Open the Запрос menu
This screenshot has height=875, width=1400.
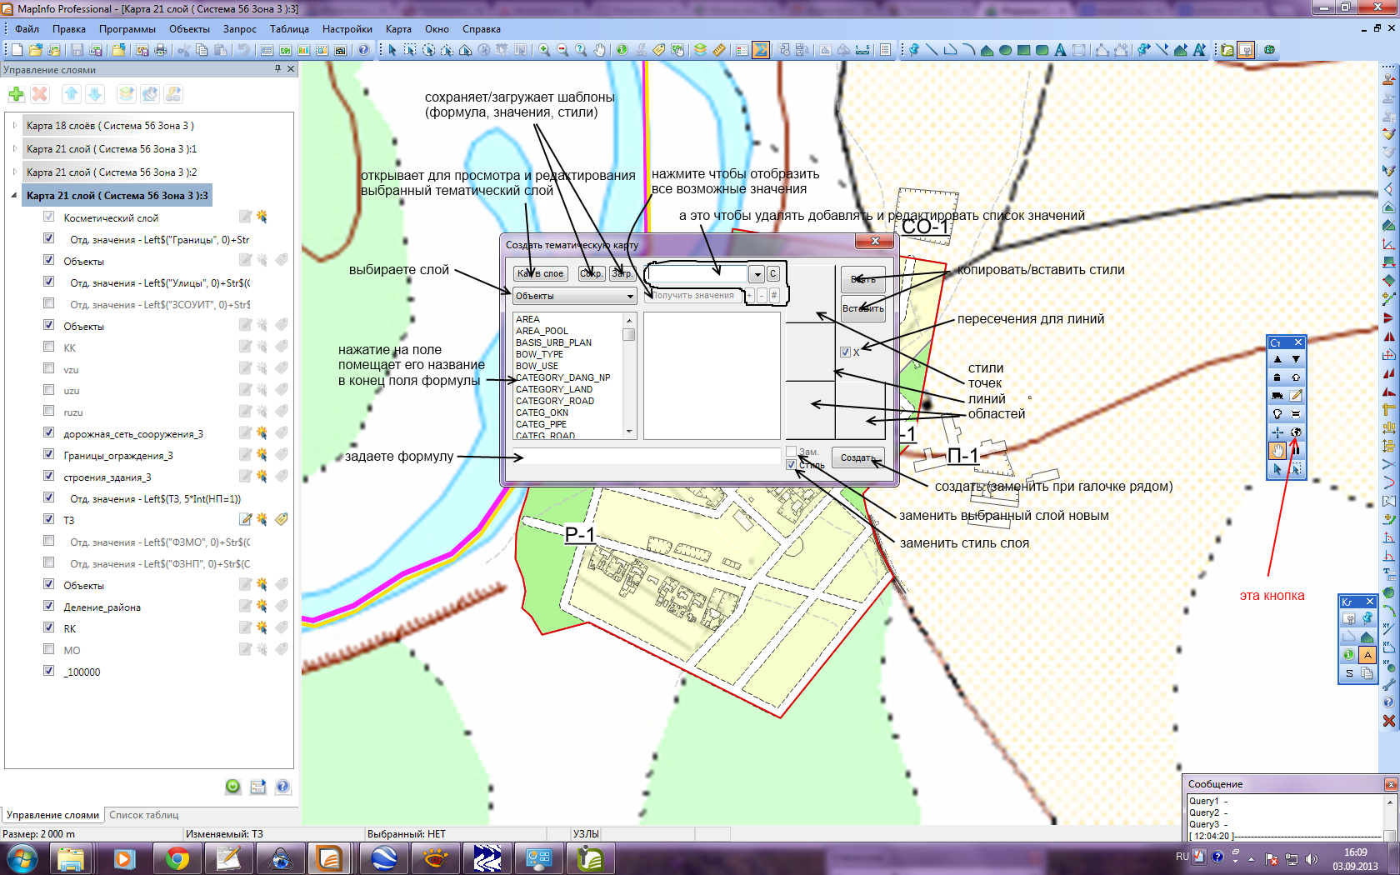coord(240,29)
